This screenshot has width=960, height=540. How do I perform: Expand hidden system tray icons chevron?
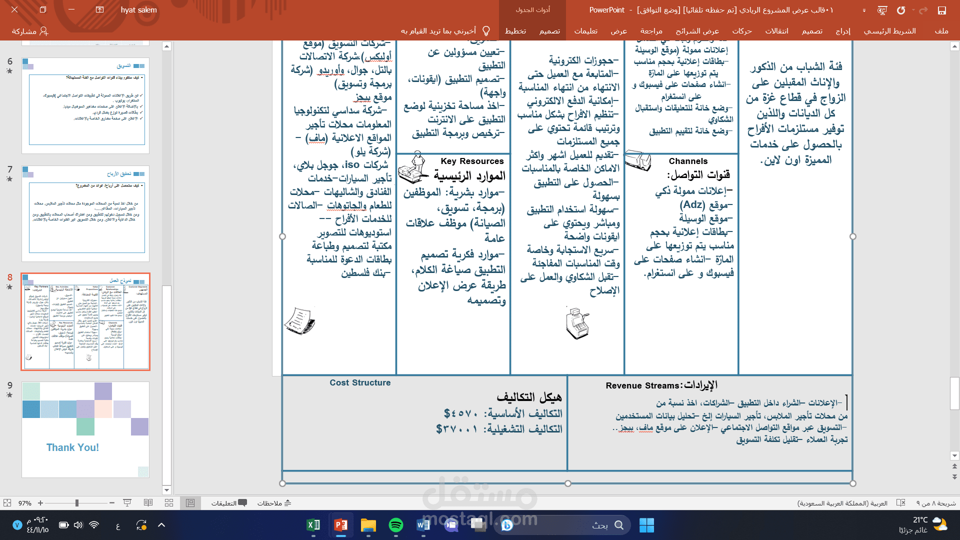coord(161,525)
